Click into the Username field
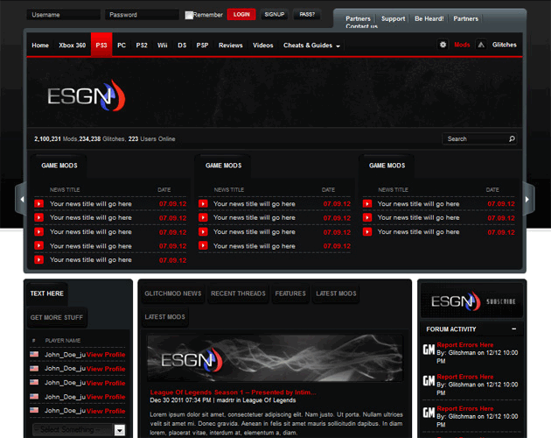This screenshot has height=438, width=551. point(63,15)
